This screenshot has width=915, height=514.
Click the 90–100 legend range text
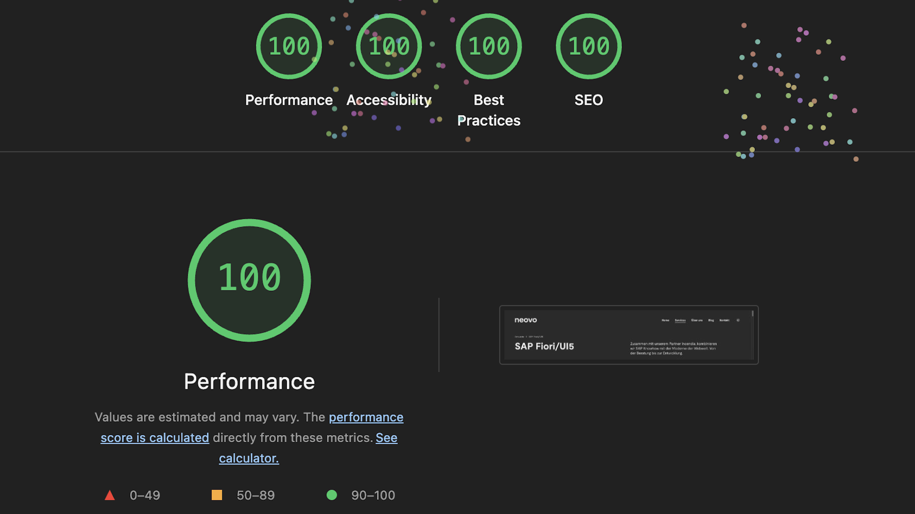[x=373, y=495]
